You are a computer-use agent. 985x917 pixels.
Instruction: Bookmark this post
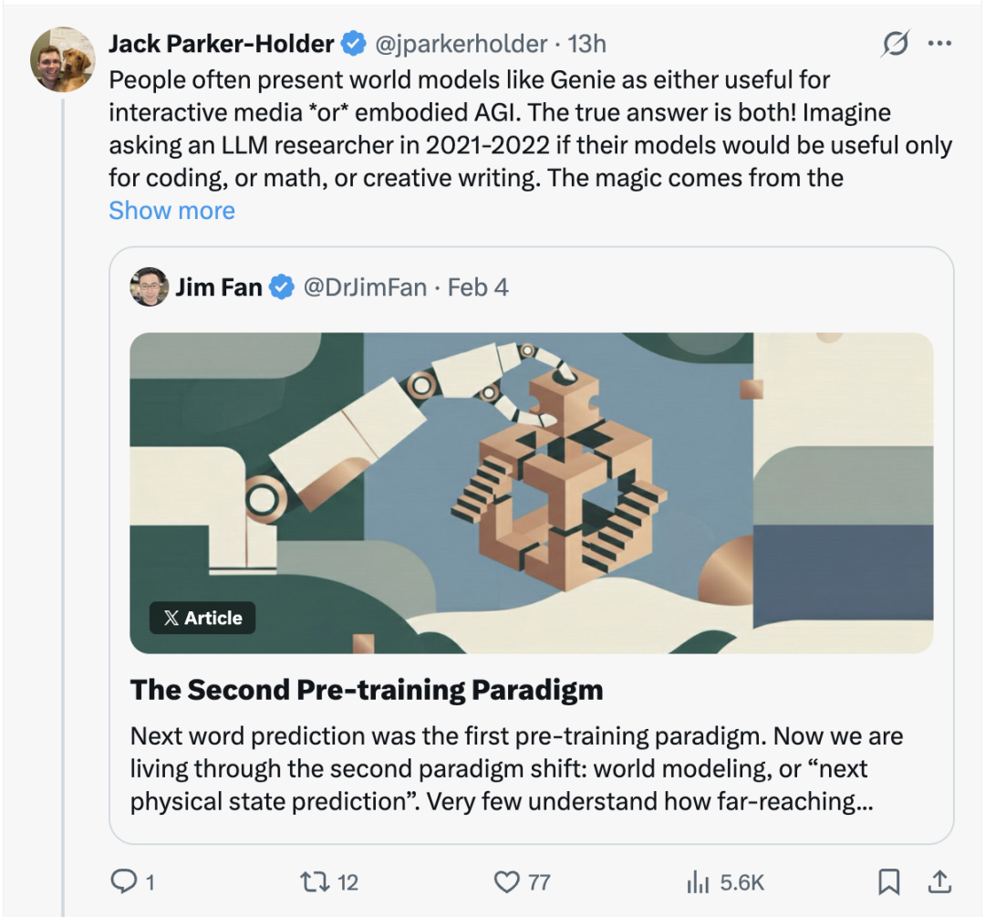click(888, 881)
